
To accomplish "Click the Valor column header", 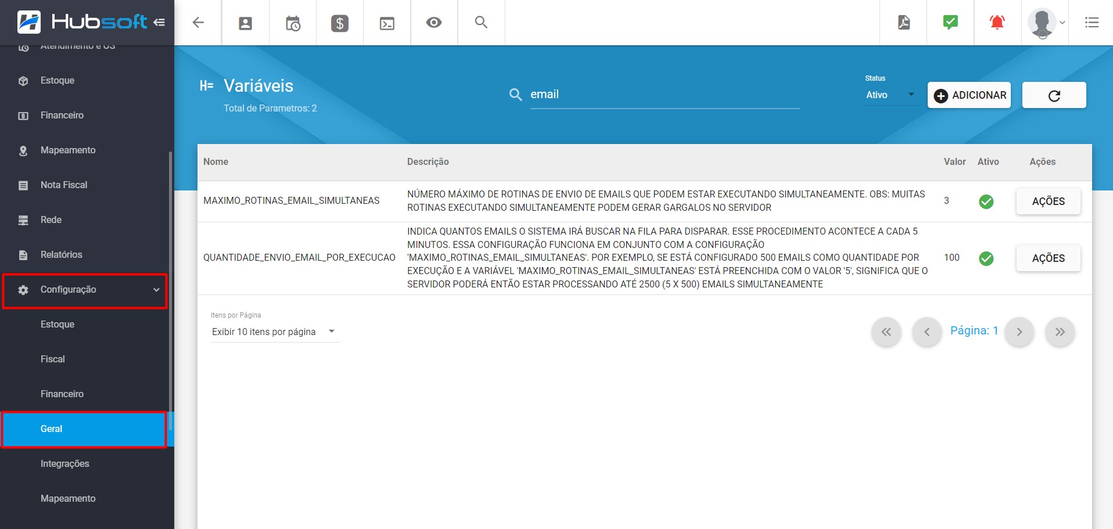I will click(954, 162).
